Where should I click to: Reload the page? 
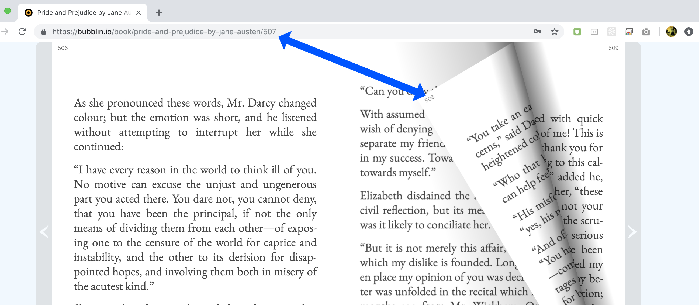[22, 32]
